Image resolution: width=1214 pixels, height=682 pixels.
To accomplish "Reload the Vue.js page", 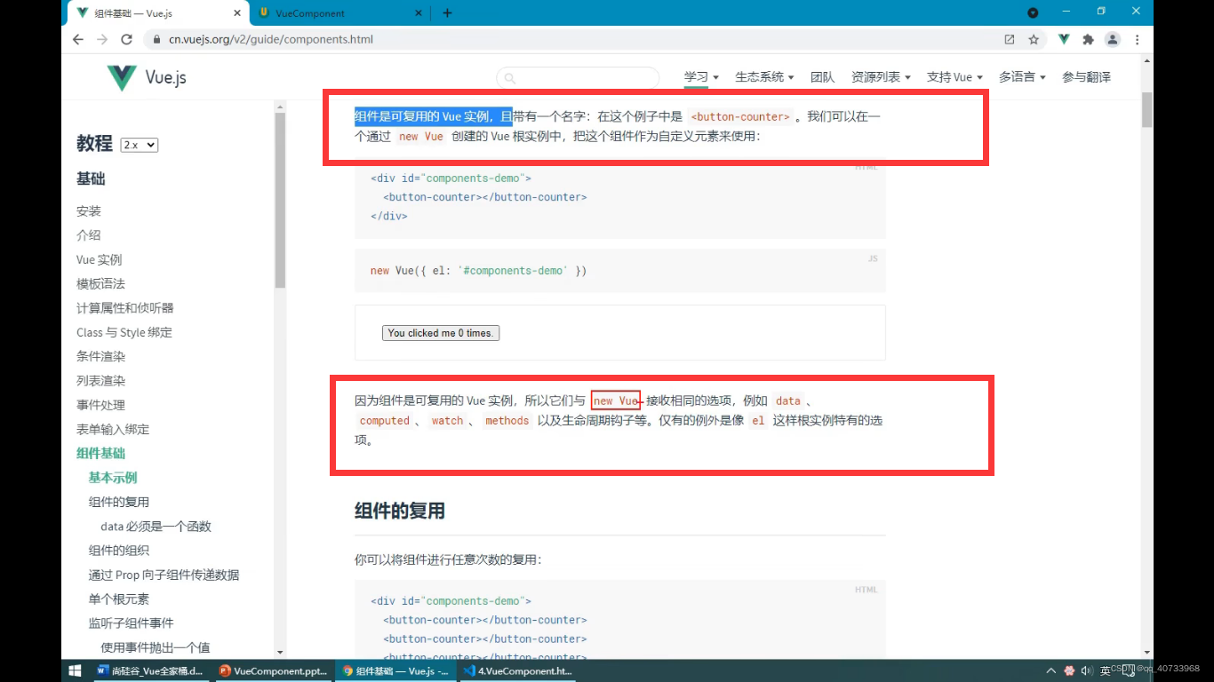I will point(126,39).
